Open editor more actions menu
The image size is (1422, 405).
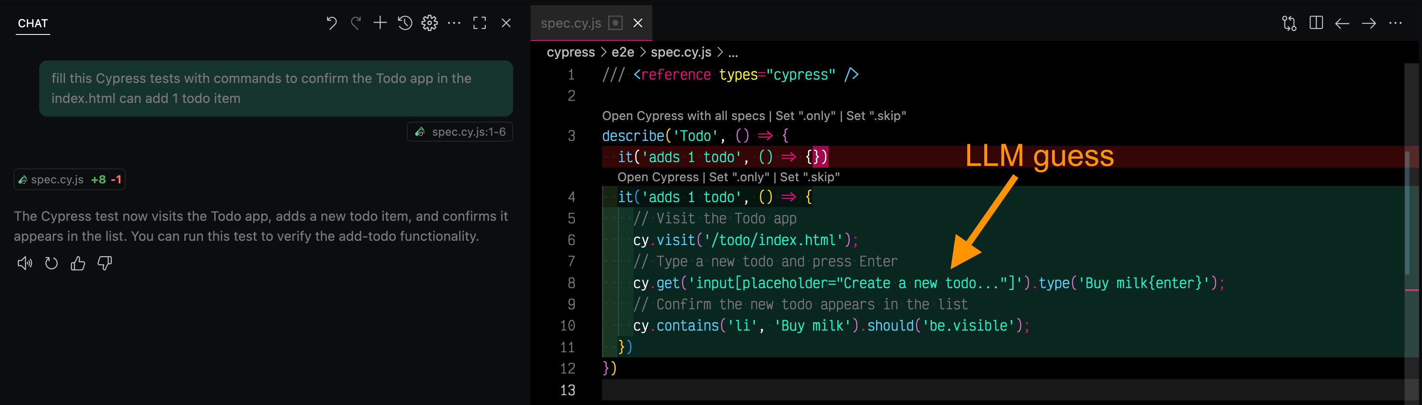pos(1395,23)
